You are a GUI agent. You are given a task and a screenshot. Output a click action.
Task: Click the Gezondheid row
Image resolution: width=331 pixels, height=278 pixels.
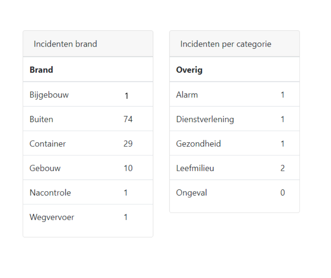click(234, 144)
